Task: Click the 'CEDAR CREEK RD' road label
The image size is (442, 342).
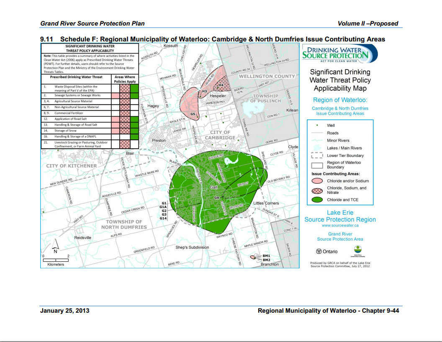Action: [133, 210]
